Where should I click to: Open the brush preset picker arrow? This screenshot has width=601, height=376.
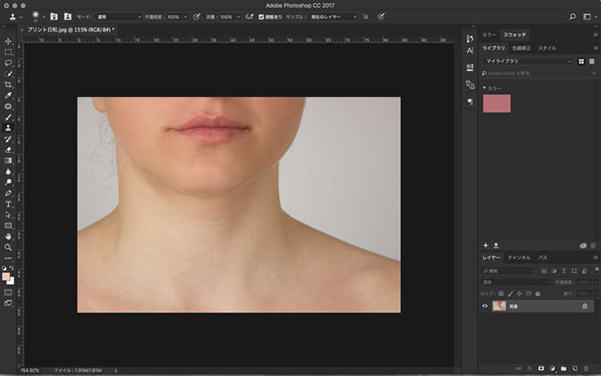43,17
